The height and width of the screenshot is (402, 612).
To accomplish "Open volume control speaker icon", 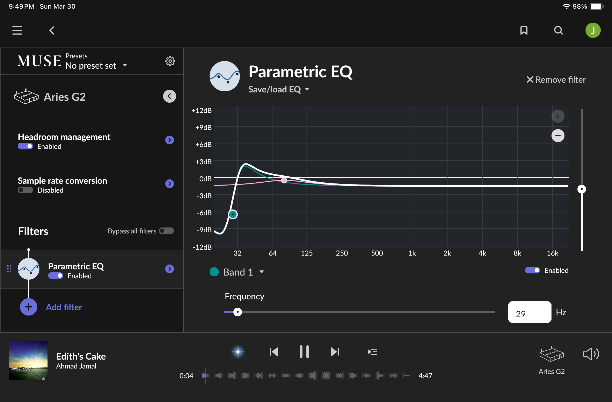I will (591, 354).
